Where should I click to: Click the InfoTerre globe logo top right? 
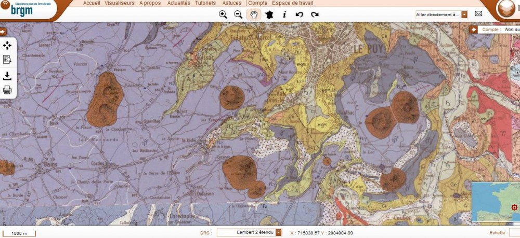point(506,9)
